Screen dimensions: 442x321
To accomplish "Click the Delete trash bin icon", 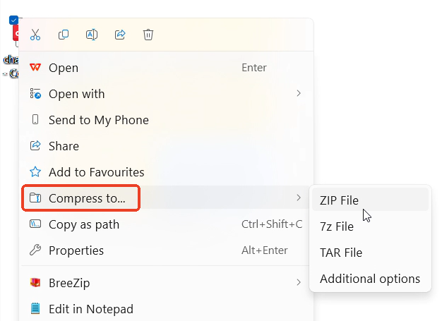I will pyautogui.click(x=148, y=35).
